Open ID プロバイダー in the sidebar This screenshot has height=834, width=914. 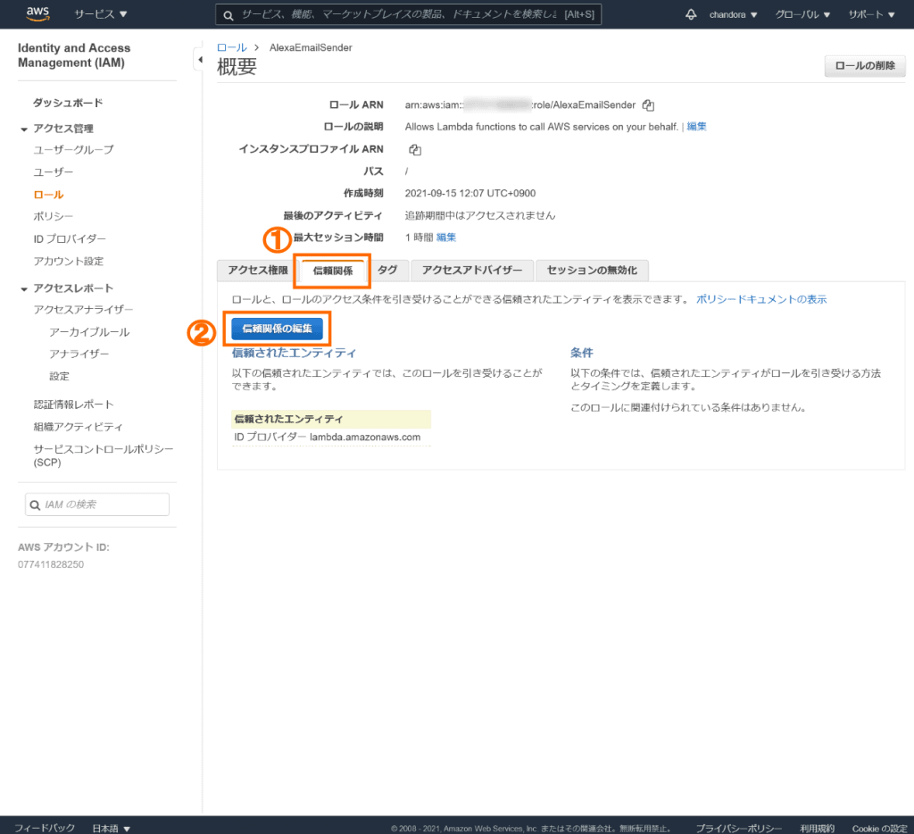coord(70,238)
